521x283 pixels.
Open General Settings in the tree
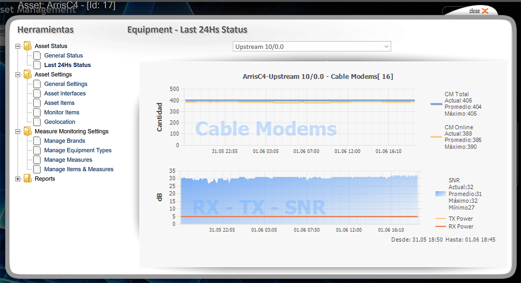coord(65,84)
